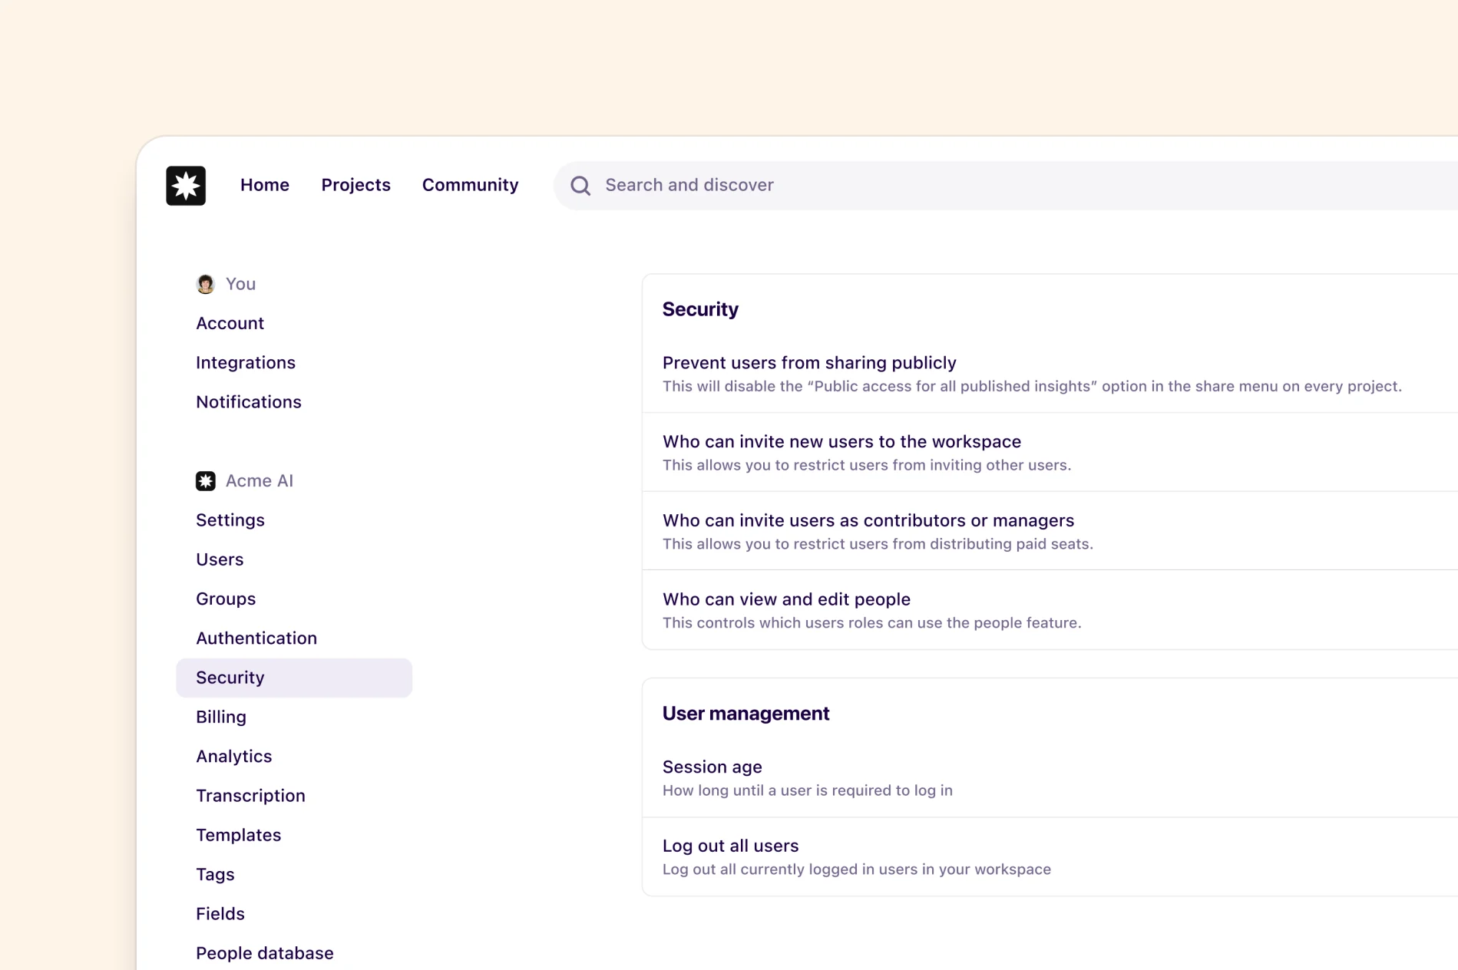Screen dimensions: 1458x970
Task: Open workspace Settings
Action: click(x=230, y=520)
